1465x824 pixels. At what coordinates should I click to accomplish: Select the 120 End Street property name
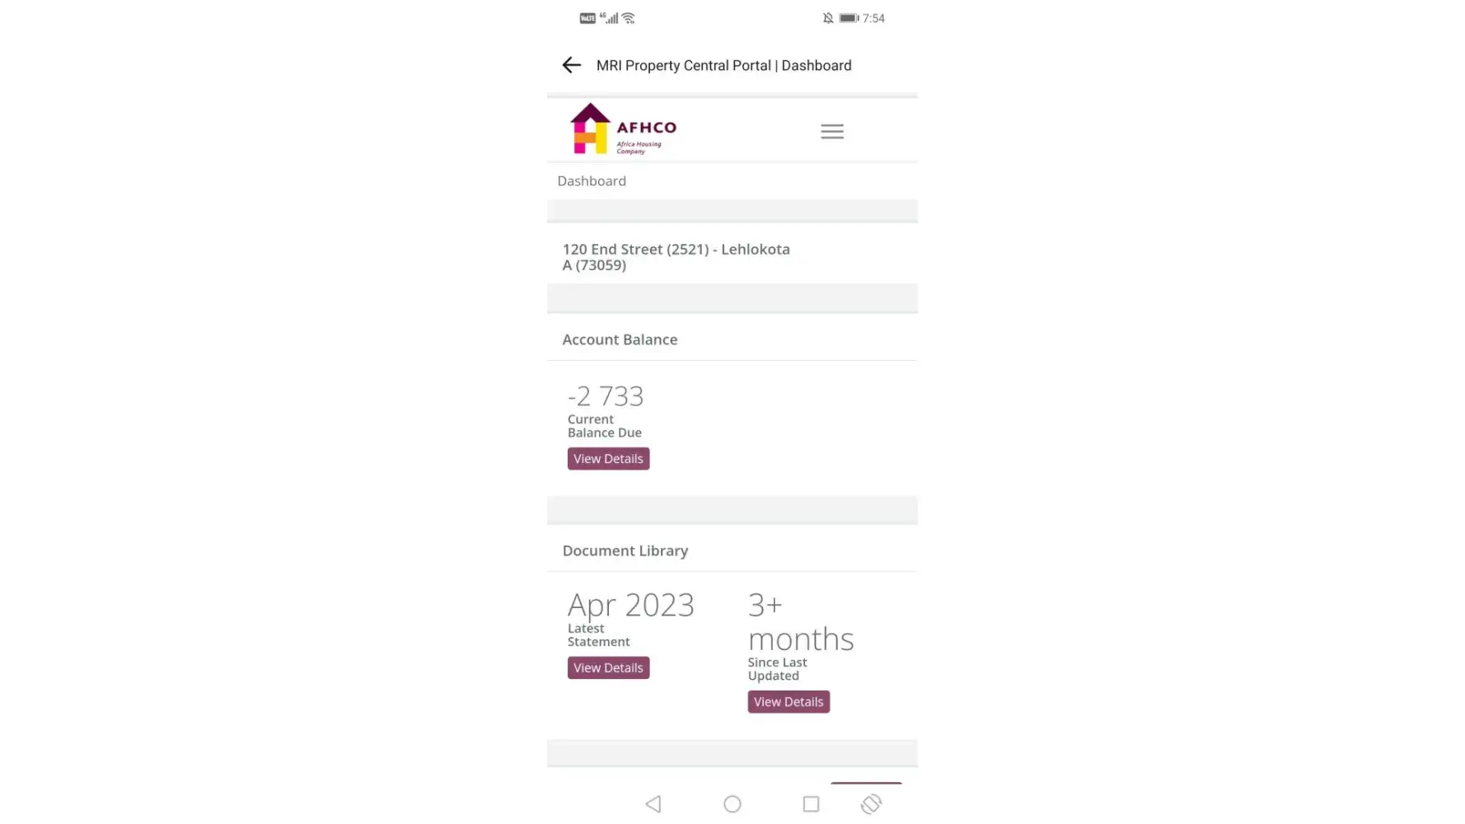(676, 257)
